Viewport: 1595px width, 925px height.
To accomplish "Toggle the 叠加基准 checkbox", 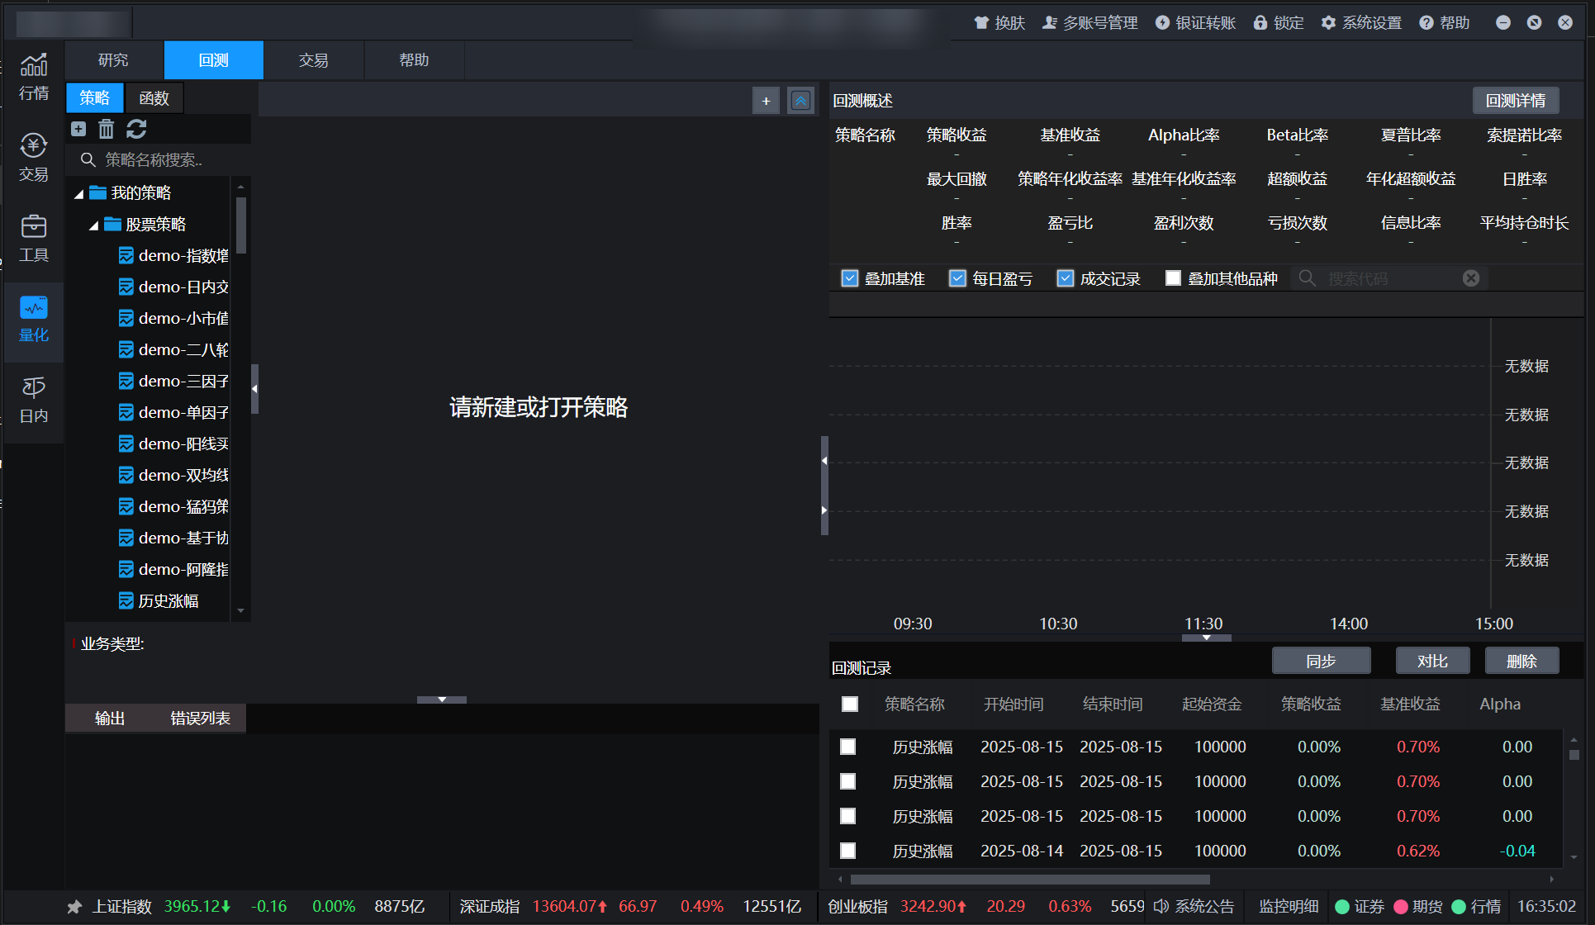I will point(850,278).
